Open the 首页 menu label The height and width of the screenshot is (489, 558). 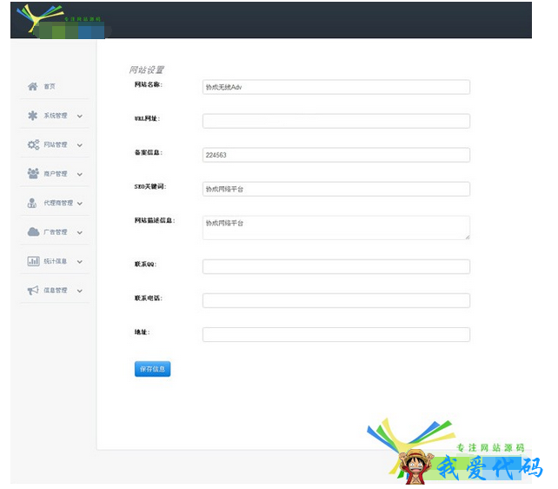tap(50, 86)
